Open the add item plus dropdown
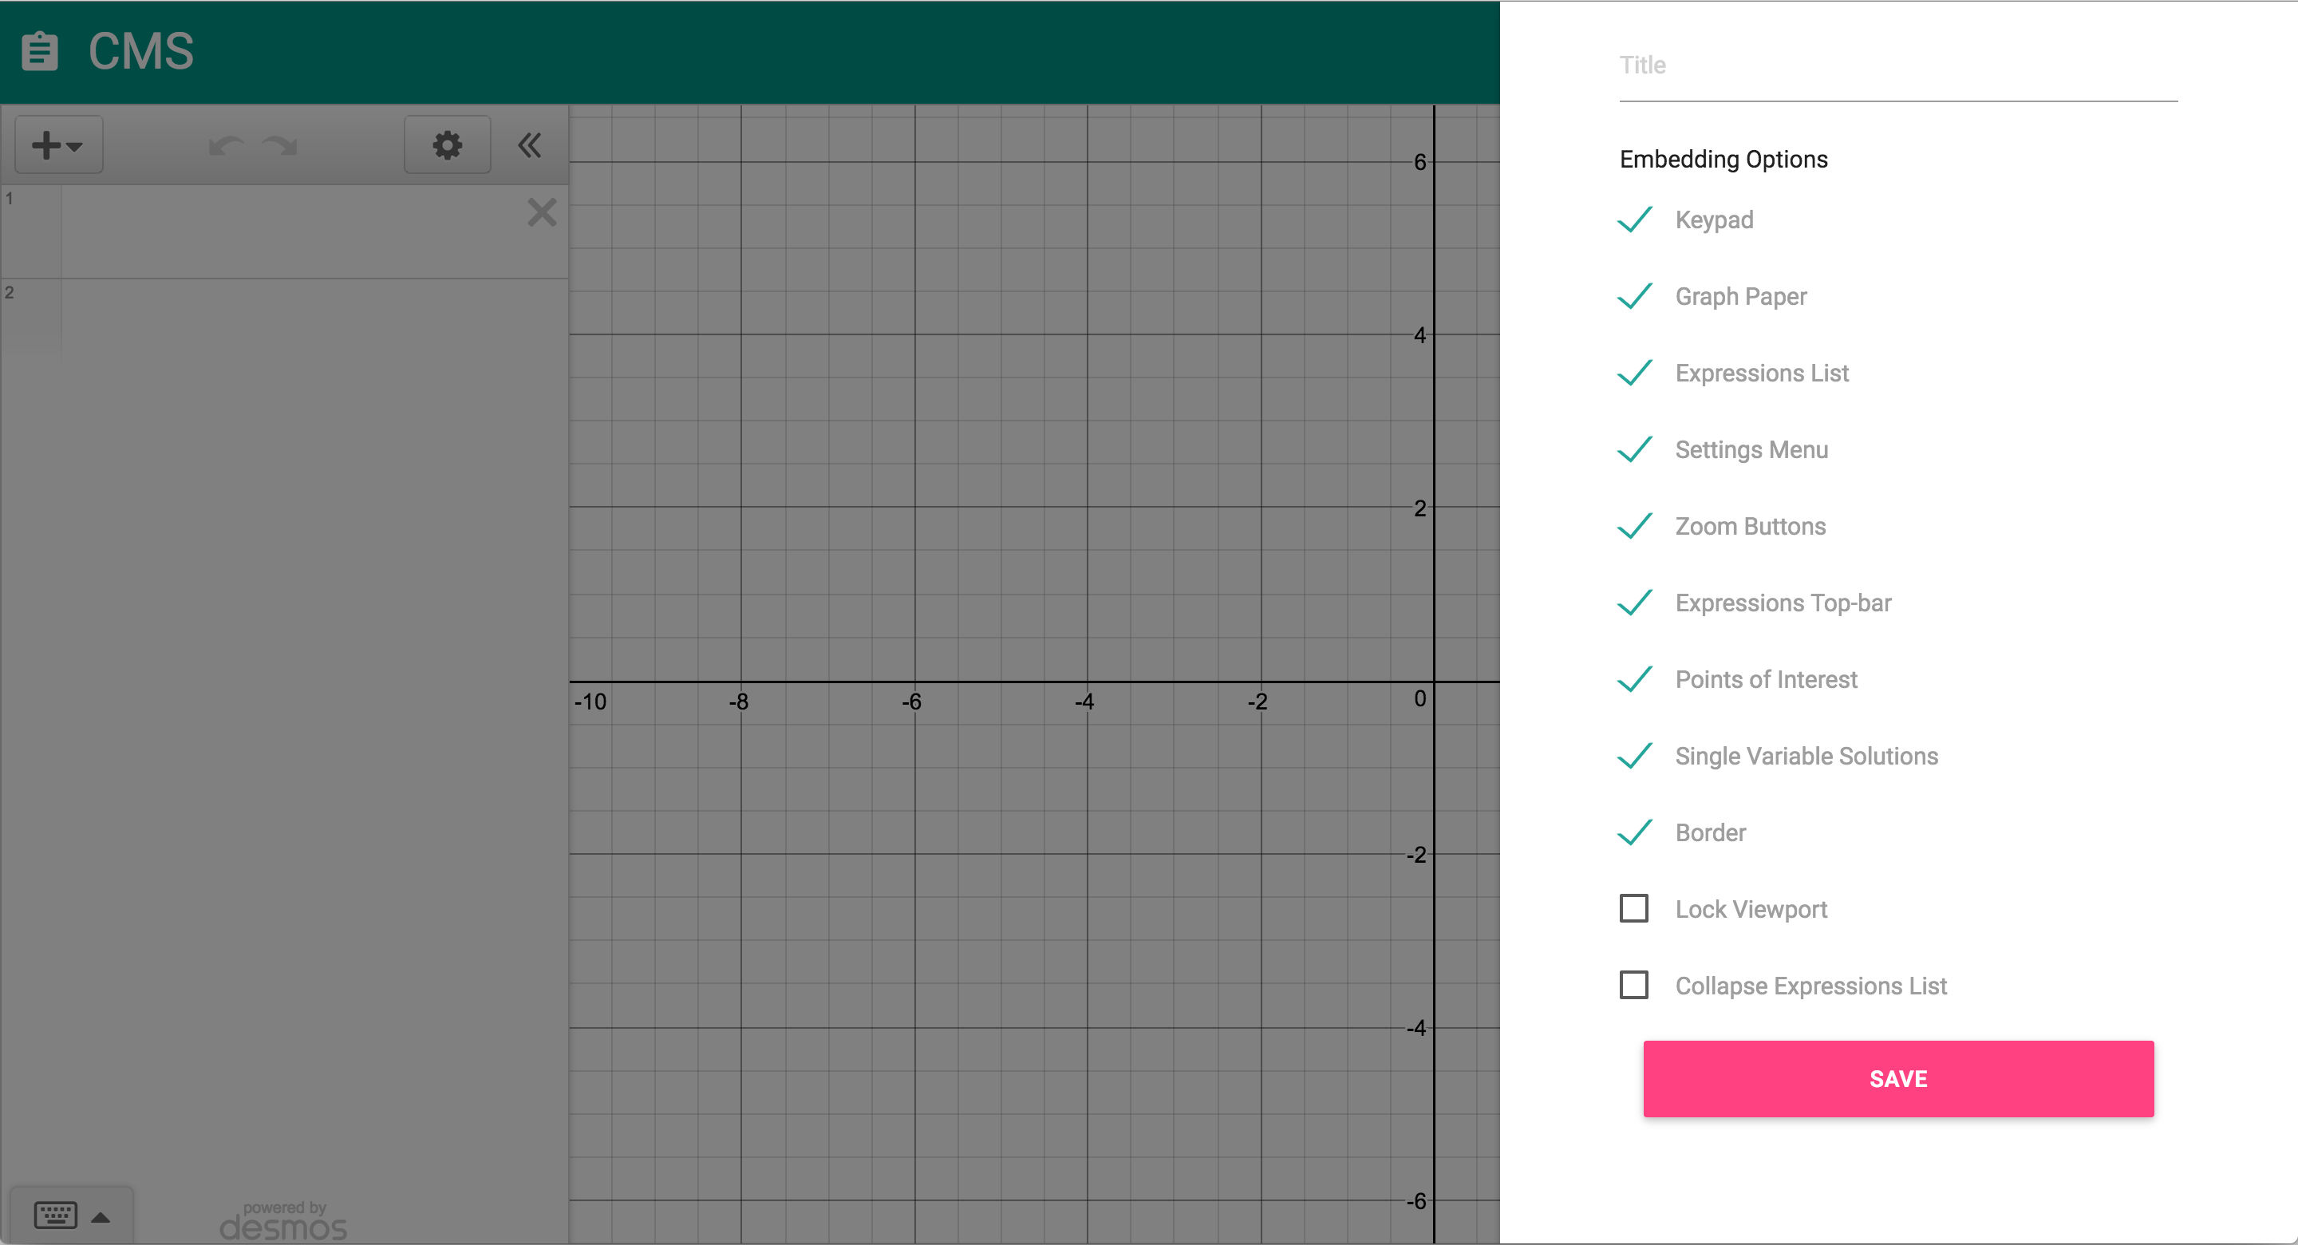Screen dimensions: 2298x1245 tap(59, 144)
